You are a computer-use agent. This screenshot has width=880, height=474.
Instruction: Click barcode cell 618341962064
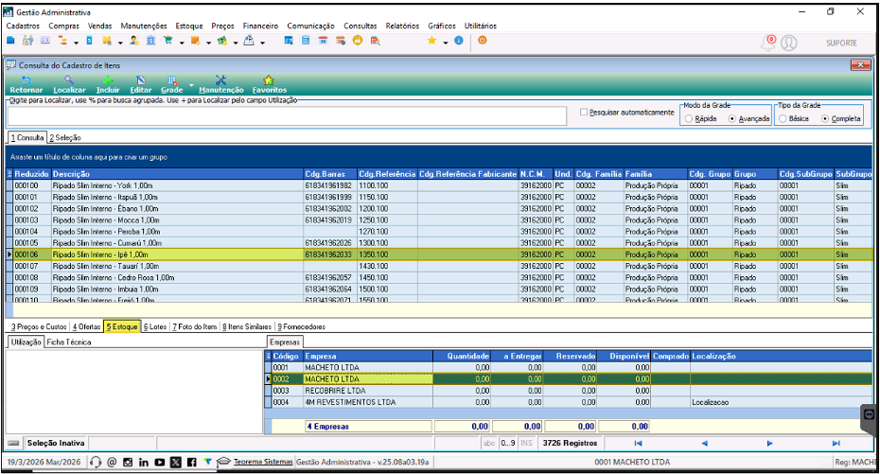(x=330, y=290)
